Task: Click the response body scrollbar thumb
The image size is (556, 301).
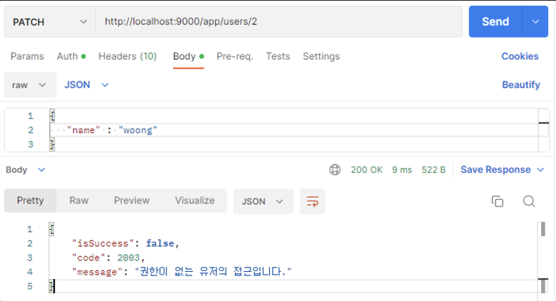Action: (543, 229)
